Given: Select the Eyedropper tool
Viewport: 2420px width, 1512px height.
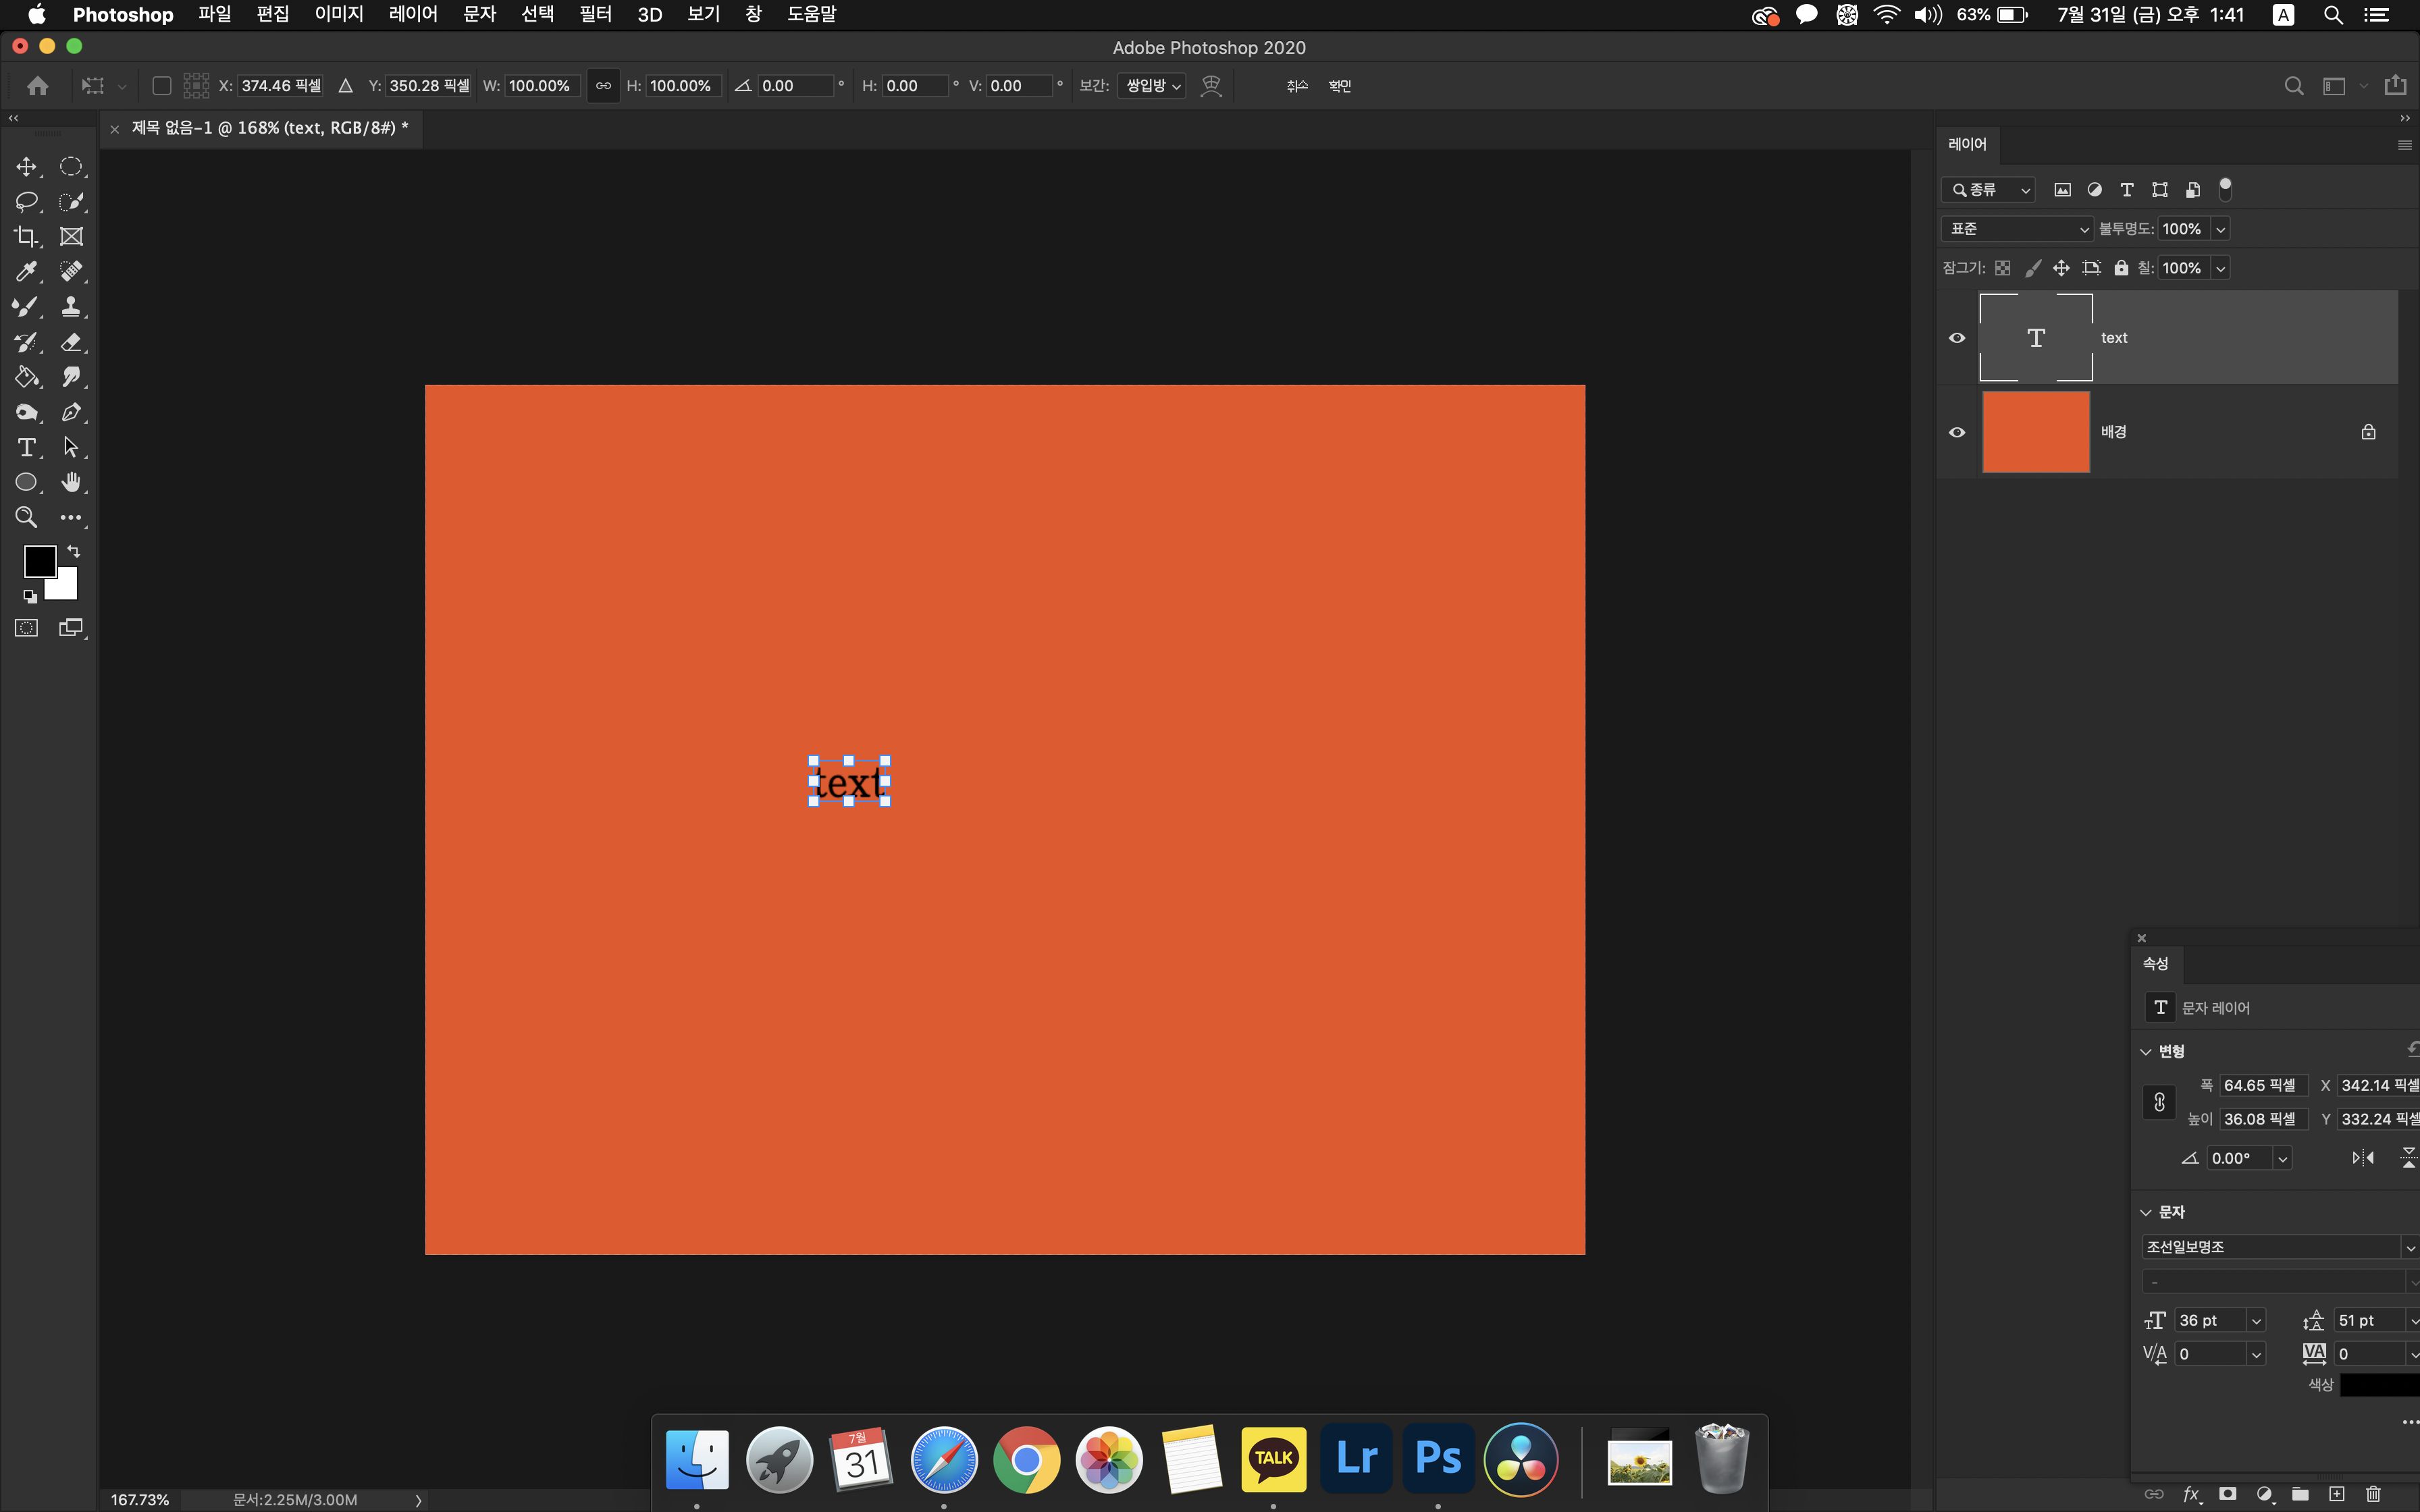Looking at the screenshot, I should [26, 272].
